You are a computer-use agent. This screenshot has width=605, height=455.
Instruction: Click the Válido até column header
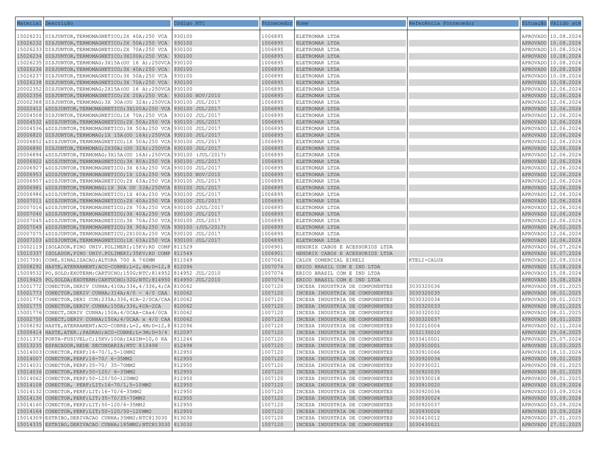(565, 23)
